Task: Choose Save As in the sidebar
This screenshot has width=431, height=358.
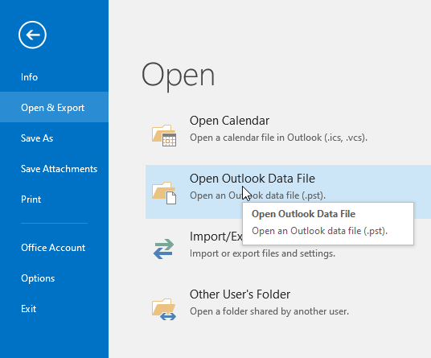Action: click(37, 138)
